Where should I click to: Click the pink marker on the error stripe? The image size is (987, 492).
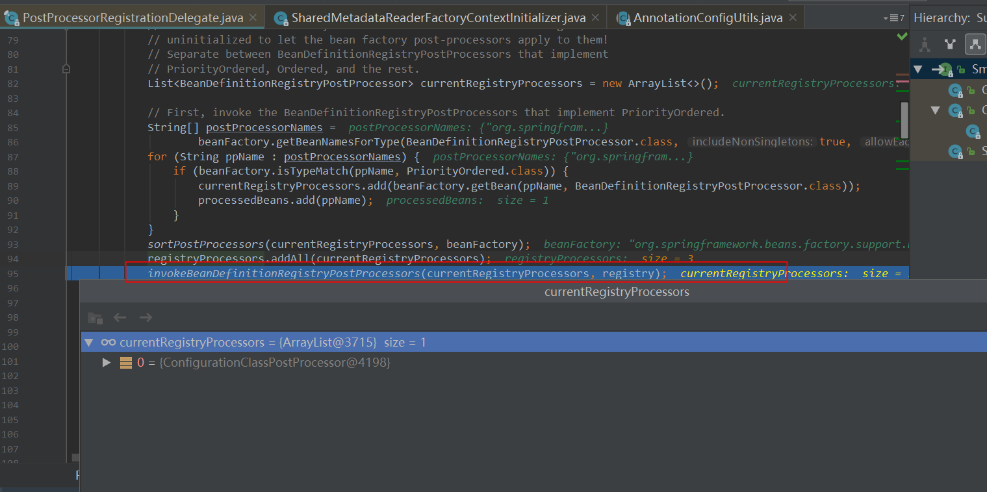[902, 81]
